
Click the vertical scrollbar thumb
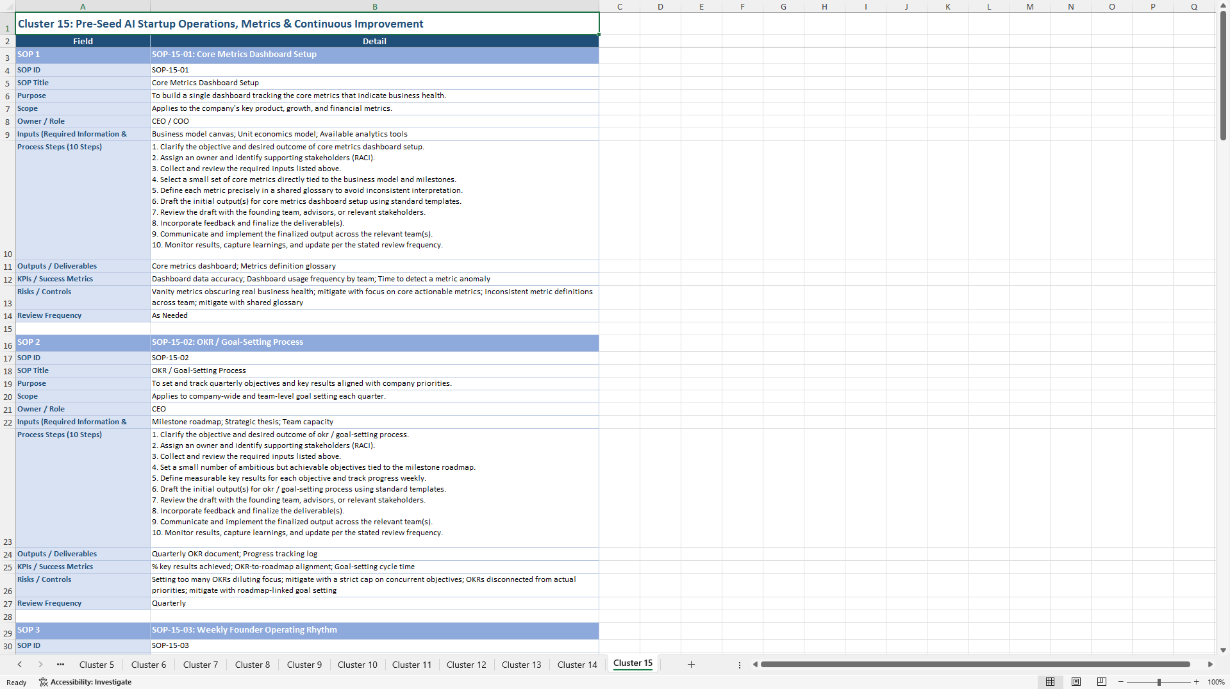click(1223, 76)
